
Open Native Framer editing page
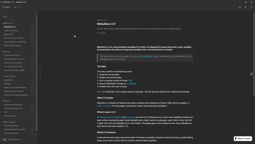tap(12, 45)
